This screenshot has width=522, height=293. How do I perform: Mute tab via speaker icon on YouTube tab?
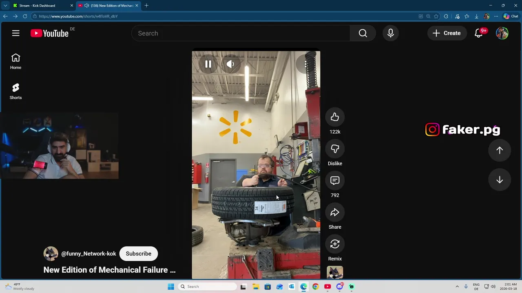[86, 6]
